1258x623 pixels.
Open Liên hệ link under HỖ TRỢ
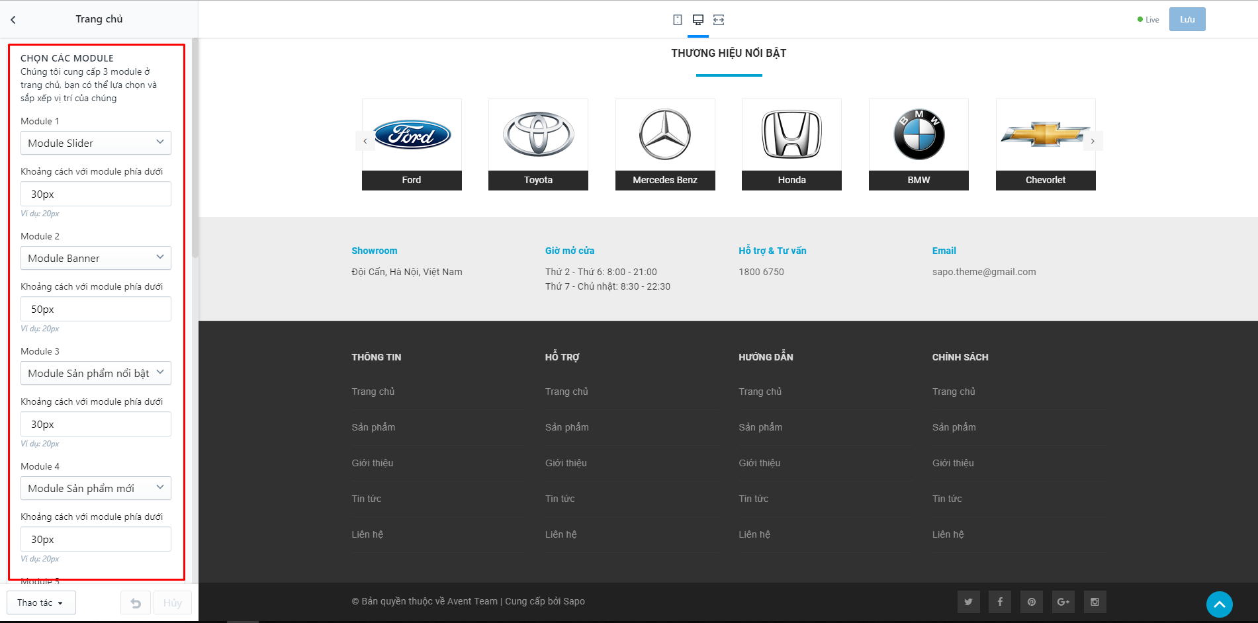click(x=561, y=534)
